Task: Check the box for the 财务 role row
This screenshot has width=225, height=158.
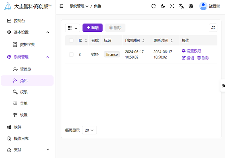Action: (71, 54)
